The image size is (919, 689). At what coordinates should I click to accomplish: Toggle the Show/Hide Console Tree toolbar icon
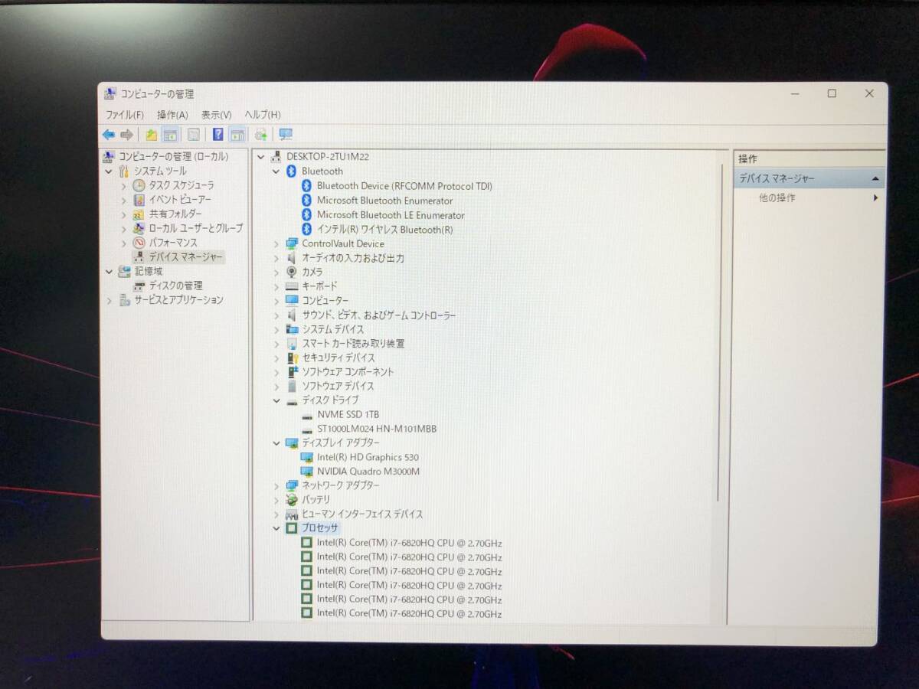pyautogui.click(x=170, y=135)
